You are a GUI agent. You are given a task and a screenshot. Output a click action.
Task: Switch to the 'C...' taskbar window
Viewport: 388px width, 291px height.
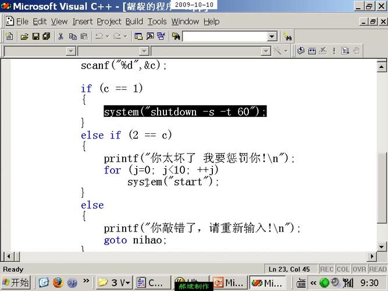point(152,282)
